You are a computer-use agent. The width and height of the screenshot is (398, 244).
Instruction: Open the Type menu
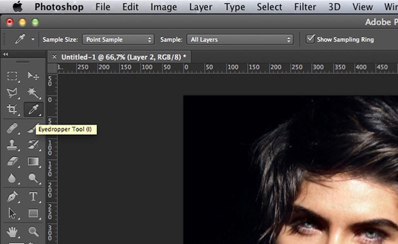(x=235, y=7)
